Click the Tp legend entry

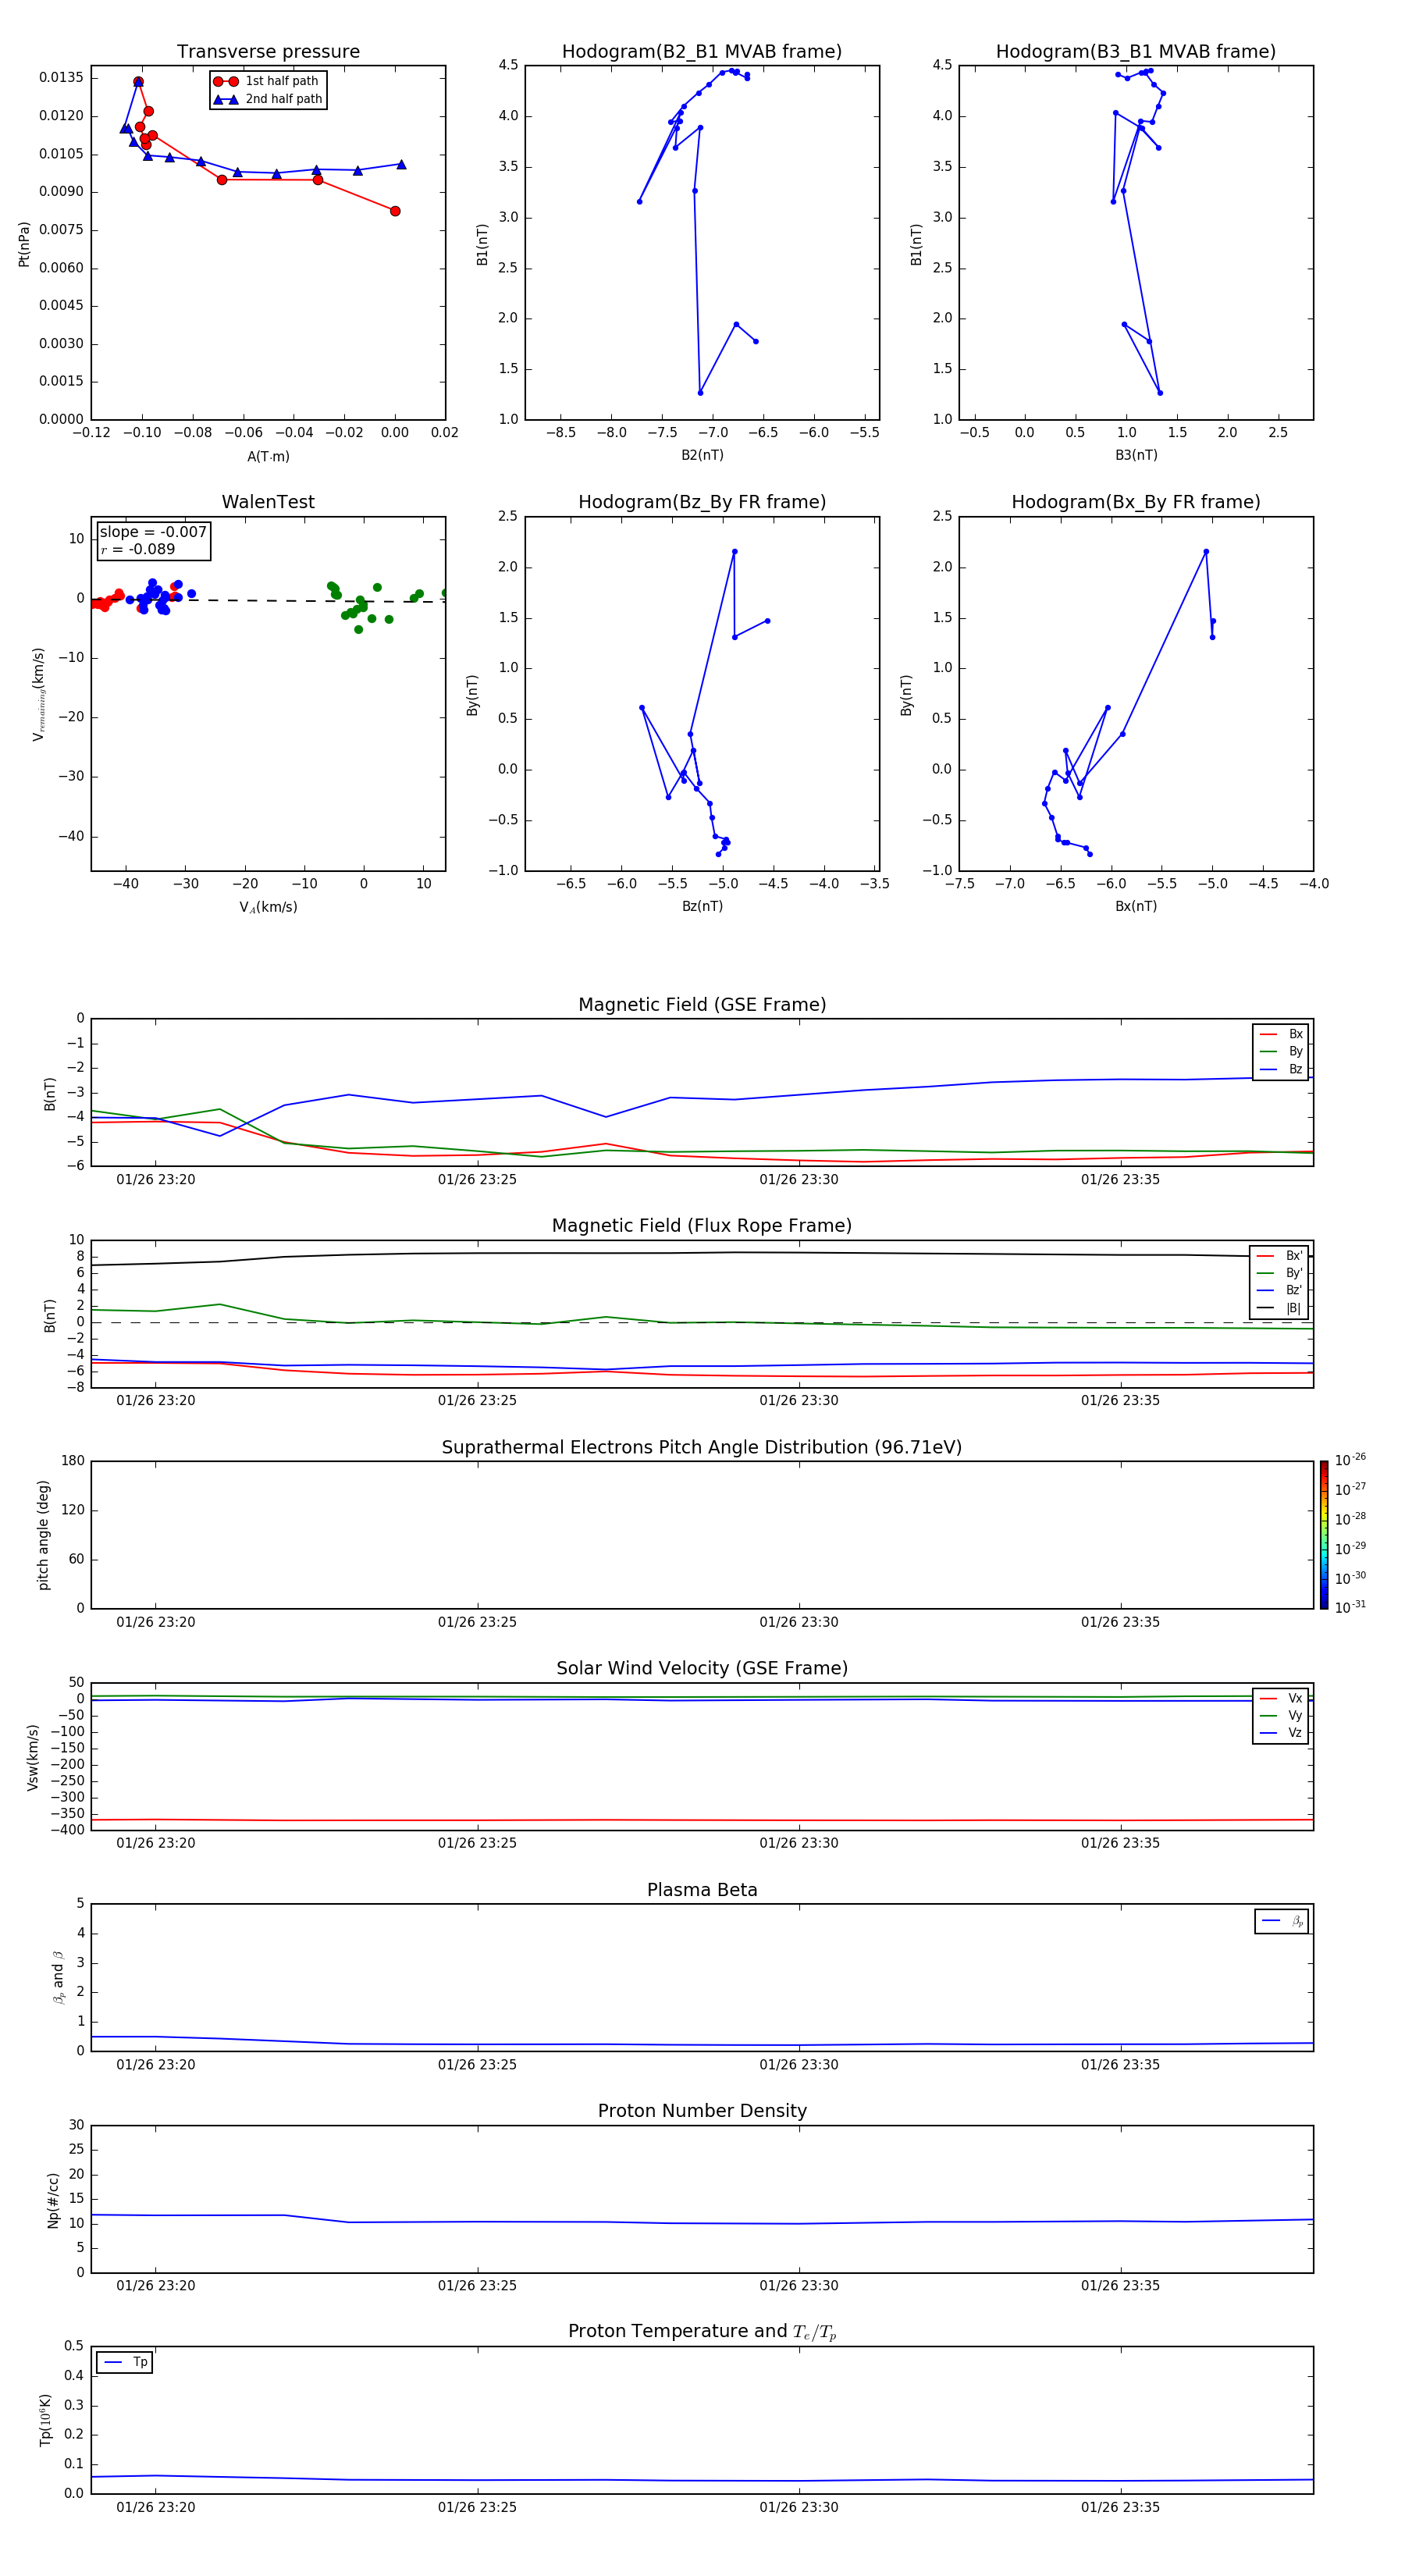coord(125,2362)
